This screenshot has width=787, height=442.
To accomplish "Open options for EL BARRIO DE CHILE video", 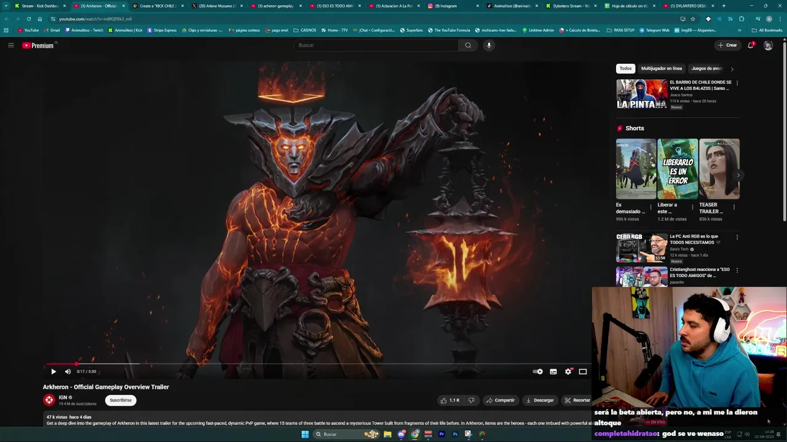I will (x=737, y=83).
